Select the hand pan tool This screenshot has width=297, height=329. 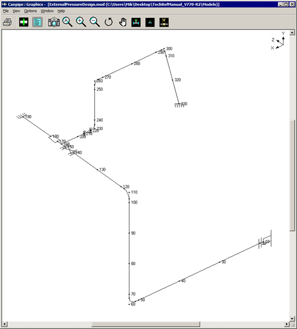coord(123,22)
